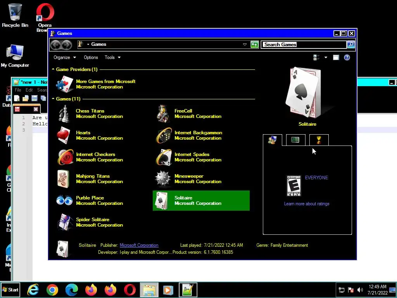Select the Spider Solitaire icon
The height and width of the screenshot is (298, 397).
coord(65,222)
